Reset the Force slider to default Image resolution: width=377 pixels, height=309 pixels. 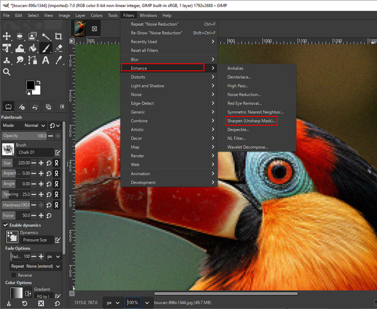[x=49, y=216]
